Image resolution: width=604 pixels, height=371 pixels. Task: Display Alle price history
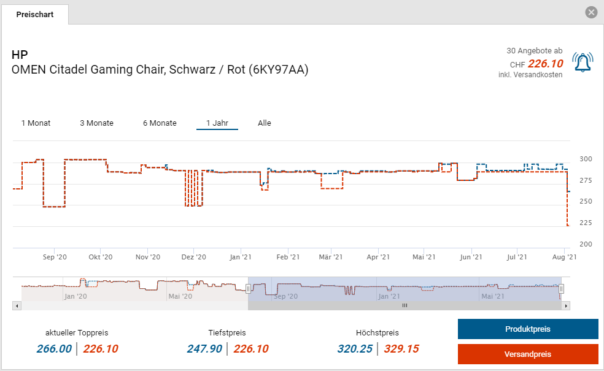pos(265,123)
